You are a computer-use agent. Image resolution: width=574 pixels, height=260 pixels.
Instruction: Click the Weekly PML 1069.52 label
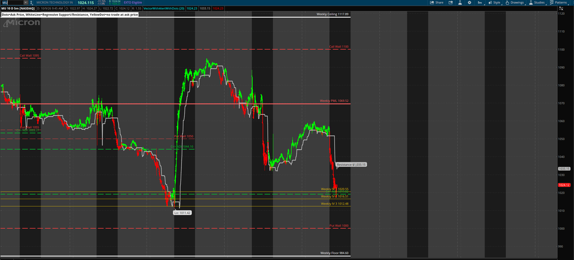(334, 101)
